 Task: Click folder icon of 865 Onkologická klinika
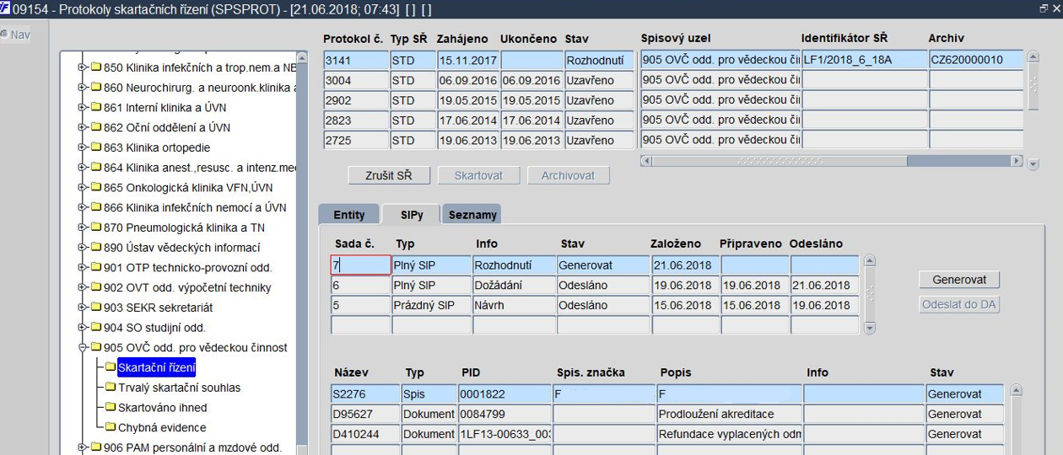click(x=95, y=188)
